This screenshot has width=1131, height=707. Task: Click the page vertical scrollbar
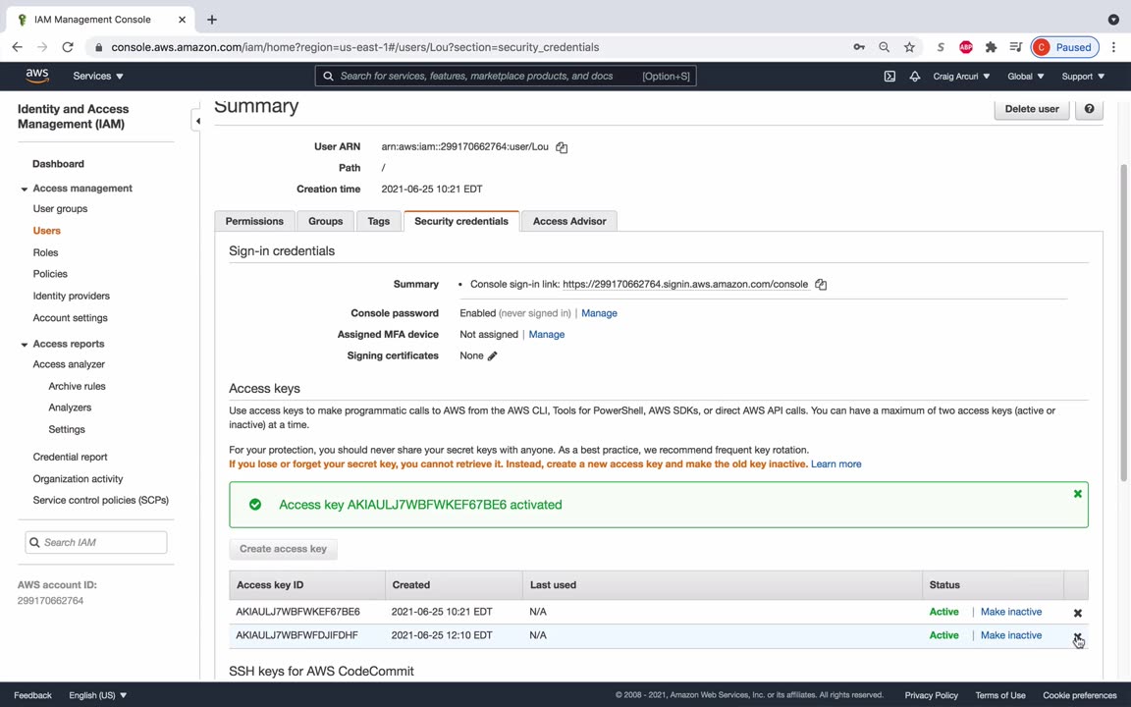[1123, 323]
